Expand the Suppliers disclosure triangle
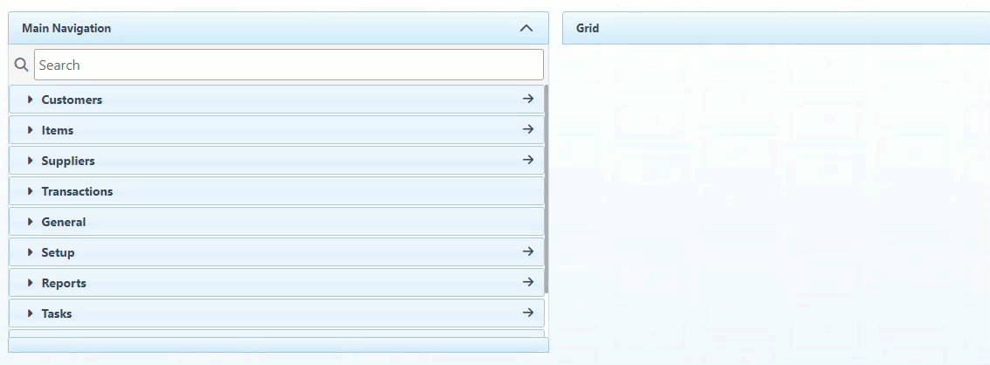Image resolution: width=990 pixels, height=365 pixels. pos(31,161)
